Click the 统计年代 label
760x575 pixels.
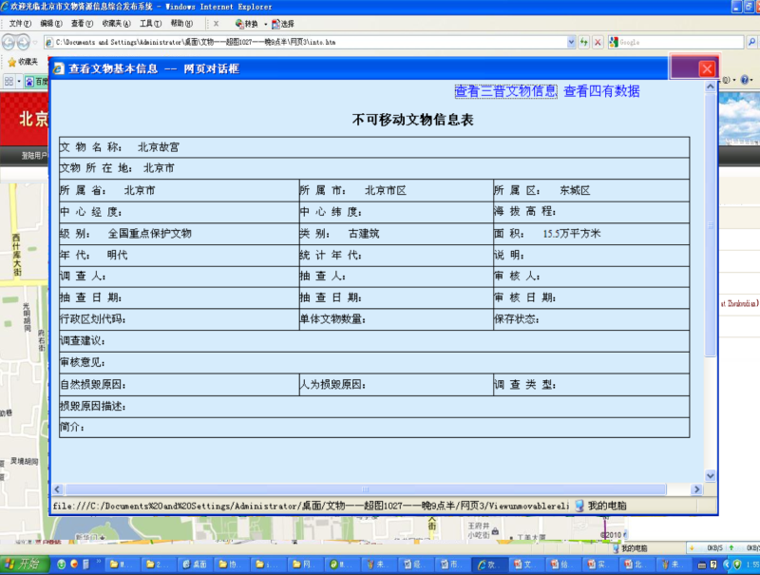point(331,255)
